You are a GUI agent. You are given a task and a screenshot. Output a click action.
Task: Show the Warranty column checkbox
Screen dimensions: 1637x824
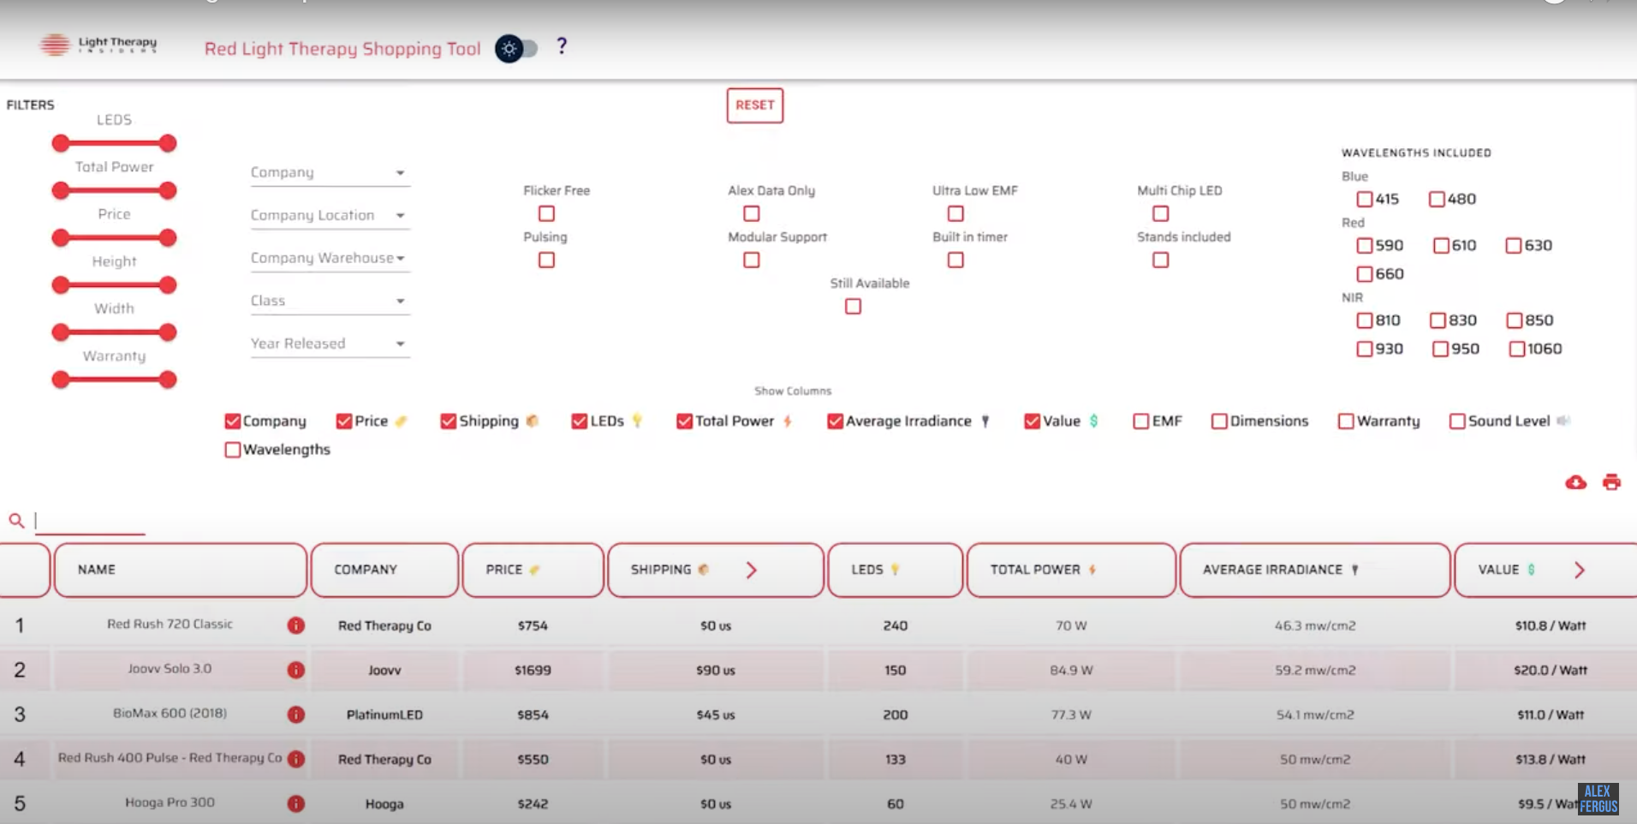1346,421
